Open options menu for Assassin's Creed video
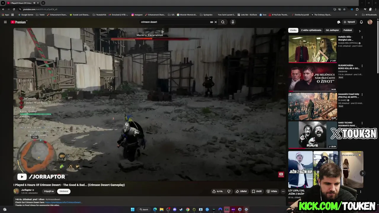This screenshot has width=379, height=213. tap(362, 94)
